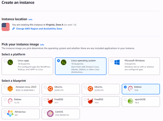Open Info link next to Instance location

(x=30, y=19)
